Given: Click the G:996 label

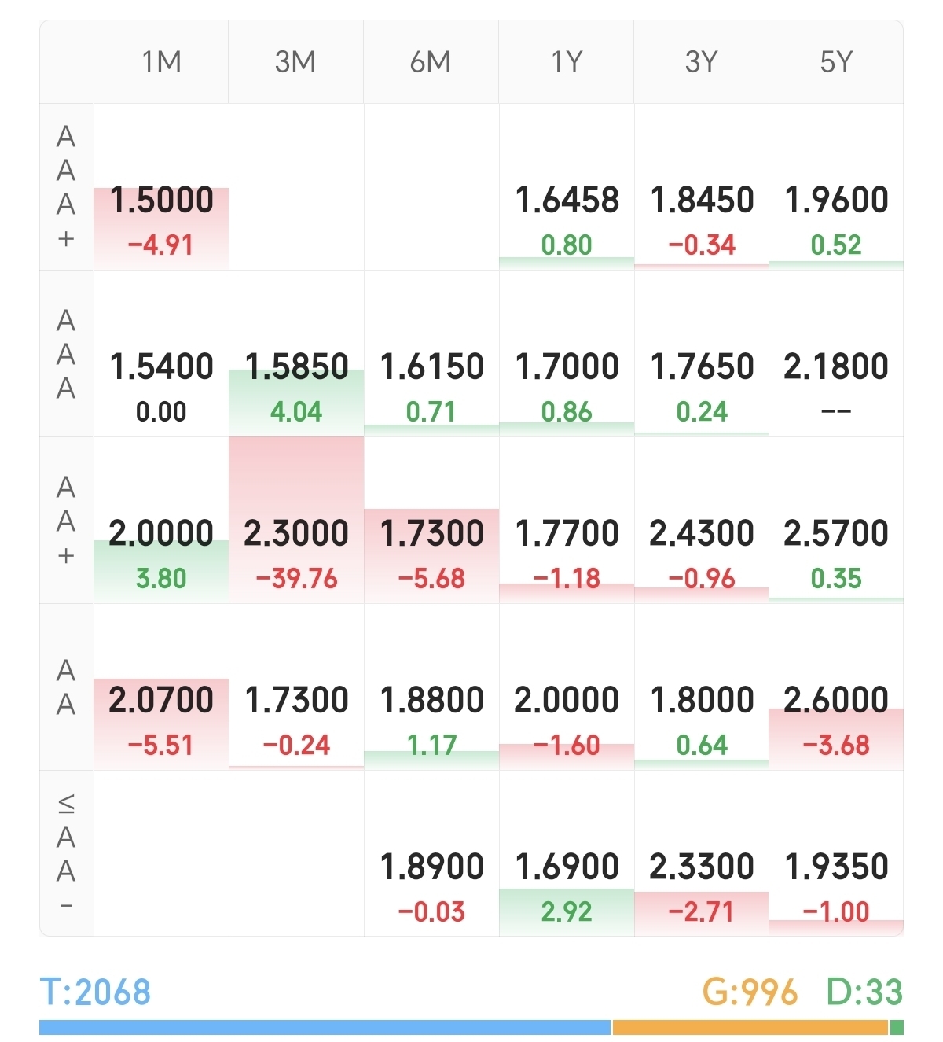Looking at the screenshot, I should (x=750, y=992).
